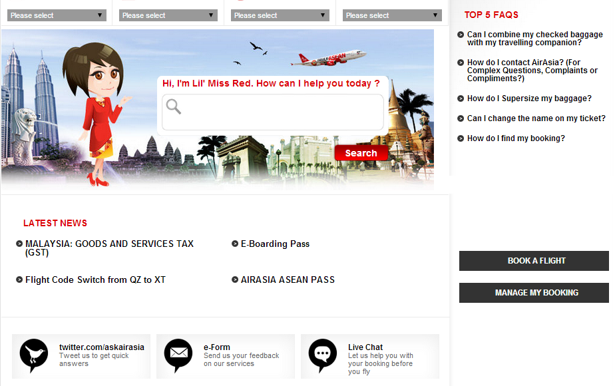Click the MANAGE MY BOOKING button
This screenshot has width=615, height=386.
pyautogui.click(x=534, y=293)
